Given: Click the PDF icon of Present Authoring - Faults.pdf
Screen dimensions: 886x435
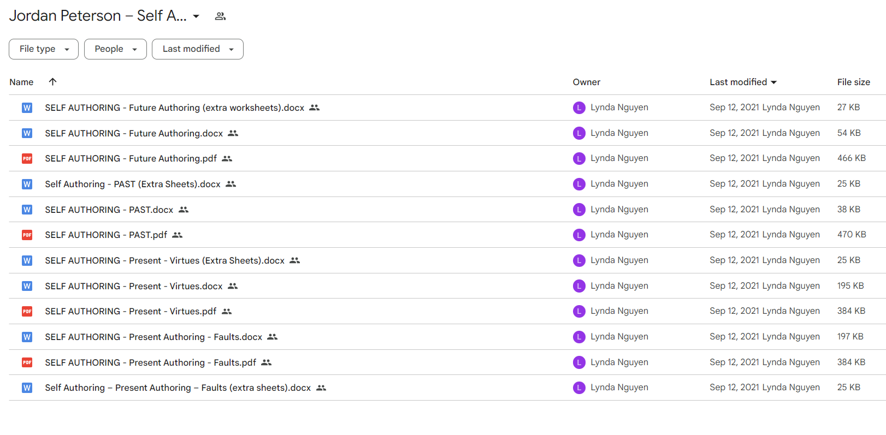Looking at the screenshot, I should [x=27, y=362].
